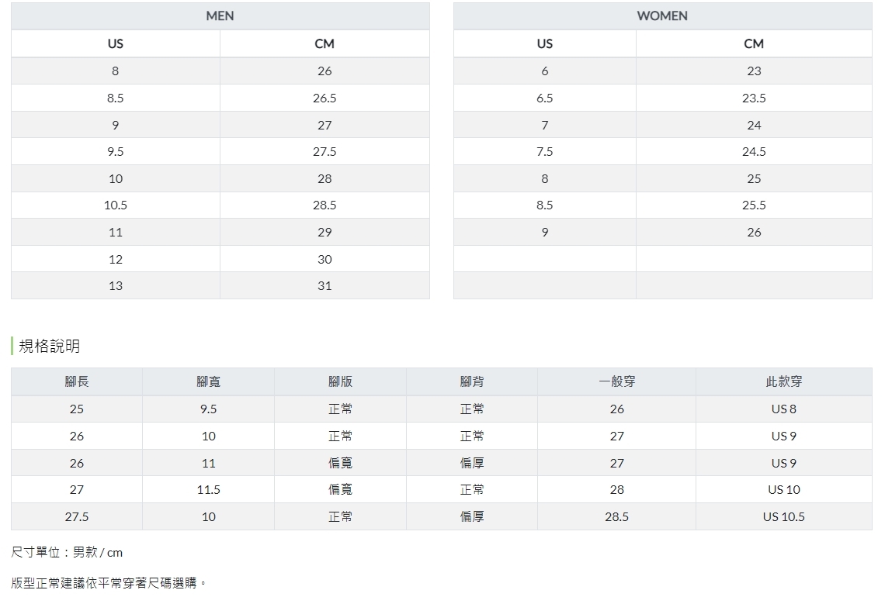Screen dimensions: 885x597
Task: Select the 腳背 column header
Action: [472, 381]
